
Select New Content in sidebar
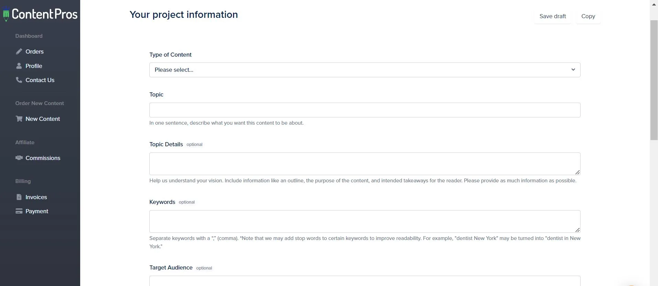(43, 119)
